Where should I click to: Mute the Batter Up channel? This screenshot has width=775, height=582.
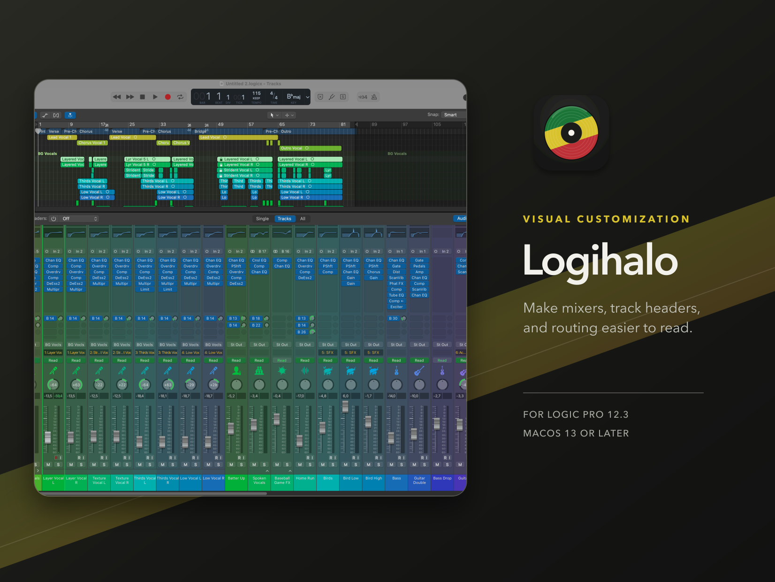[231, 465]
